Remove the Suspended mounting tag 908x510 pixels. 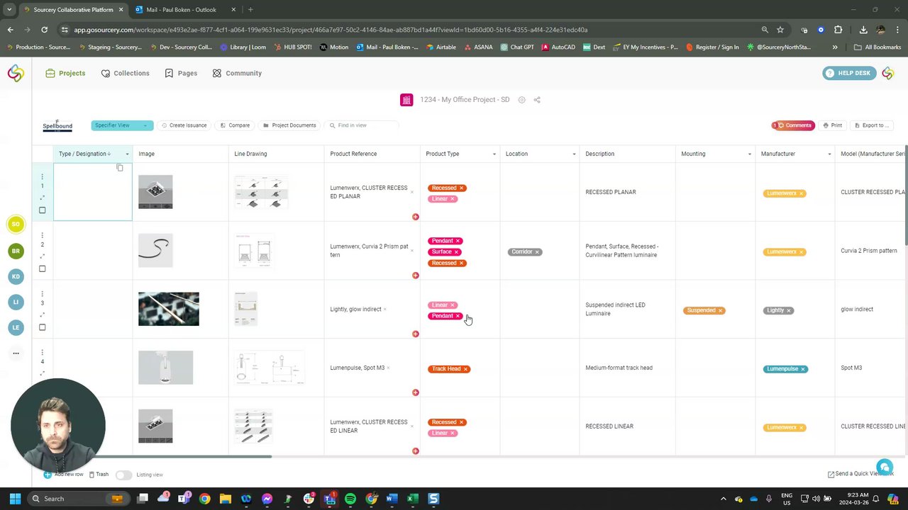point(720,310)
